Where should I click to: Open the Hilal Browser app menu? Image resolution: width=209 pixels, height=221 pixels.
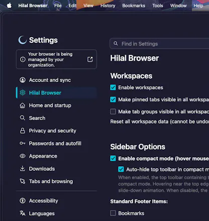click(33, 6)
